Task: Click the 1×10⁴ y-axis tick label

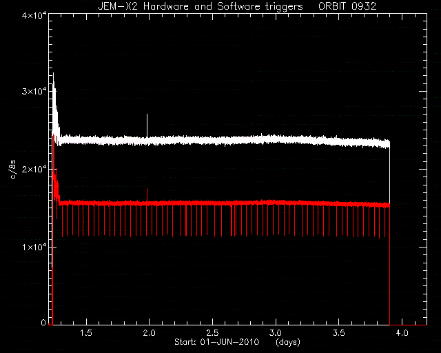Action: pyautogui.click(x=34, y=247)
